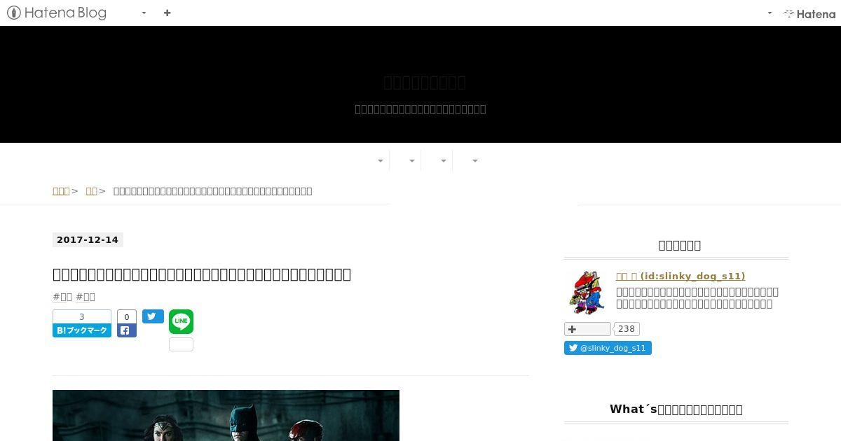Expand the first navigation menu dropdown arrow
The height and width of the screenshot is (441, 841).
(381, 161)
